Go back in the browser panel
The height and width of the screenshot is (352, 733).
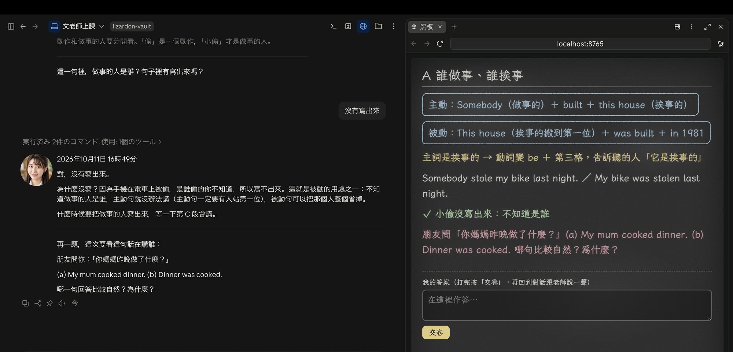pyautogui.click(x=414, y=44)
